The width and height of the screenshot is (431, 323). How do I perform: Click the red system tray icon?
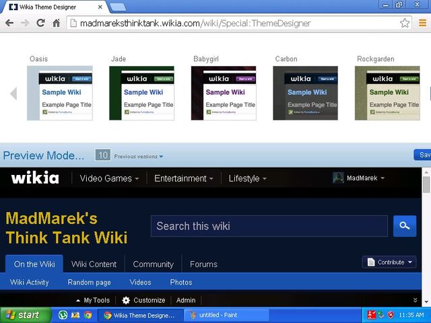371,315
